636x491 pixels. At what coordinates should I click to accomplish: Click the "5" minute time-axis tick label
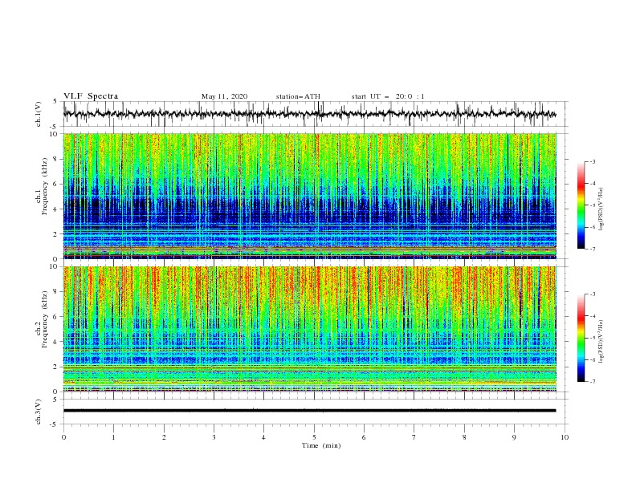pyautogui.click(x=314, y=437)
